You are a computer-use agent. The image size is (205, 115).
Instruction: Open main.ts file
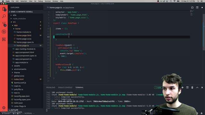[17, 86]
